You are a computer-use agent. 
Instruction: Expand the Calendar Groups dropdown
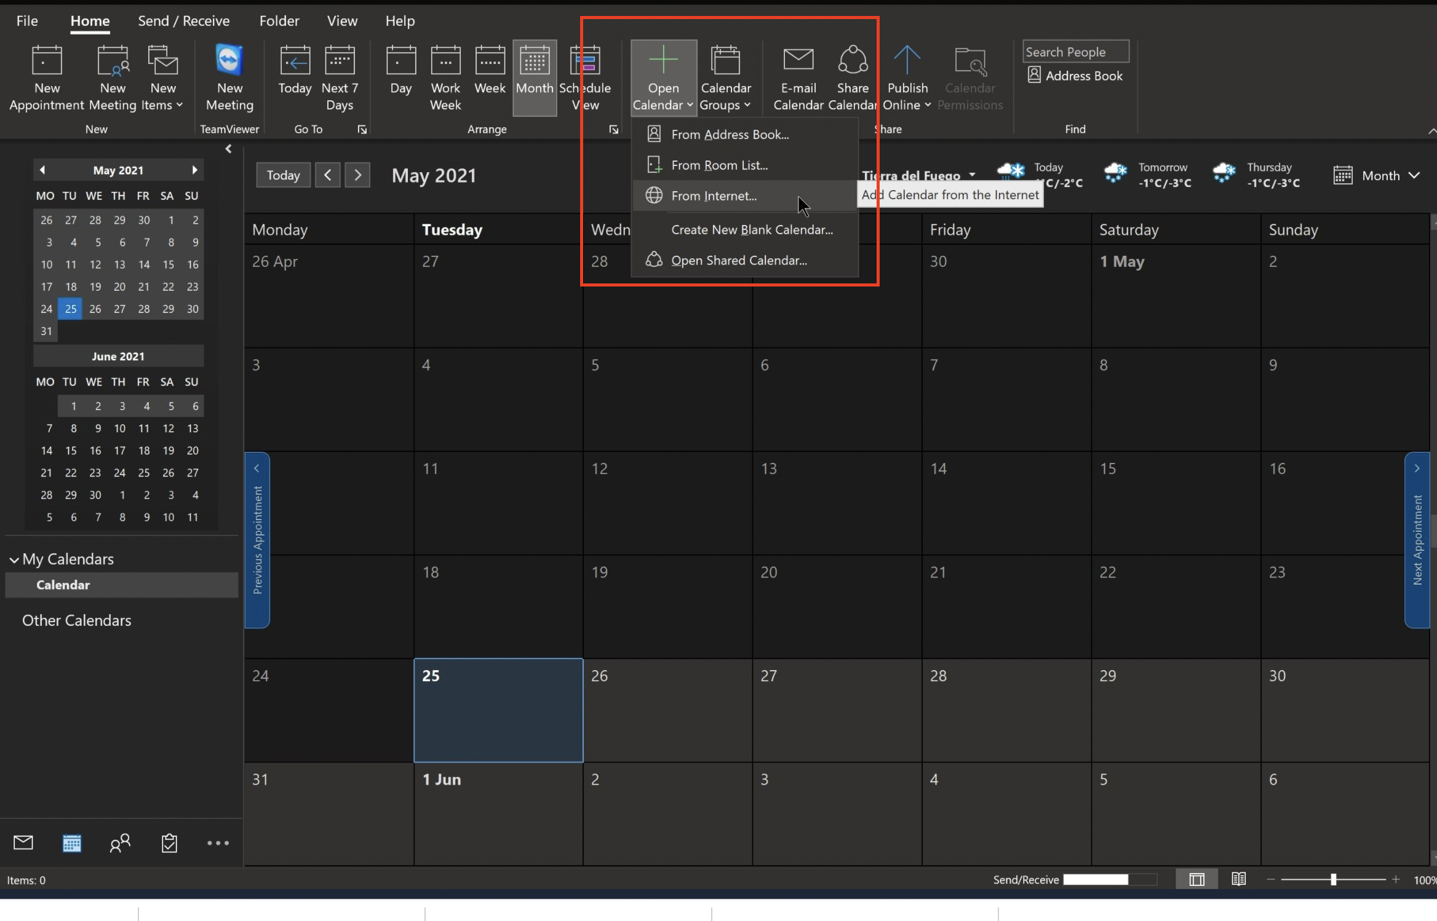[725, 77]
